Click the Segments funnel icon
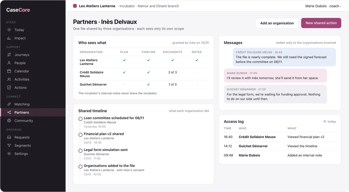The image size is (349, 192). pos(9,146)
